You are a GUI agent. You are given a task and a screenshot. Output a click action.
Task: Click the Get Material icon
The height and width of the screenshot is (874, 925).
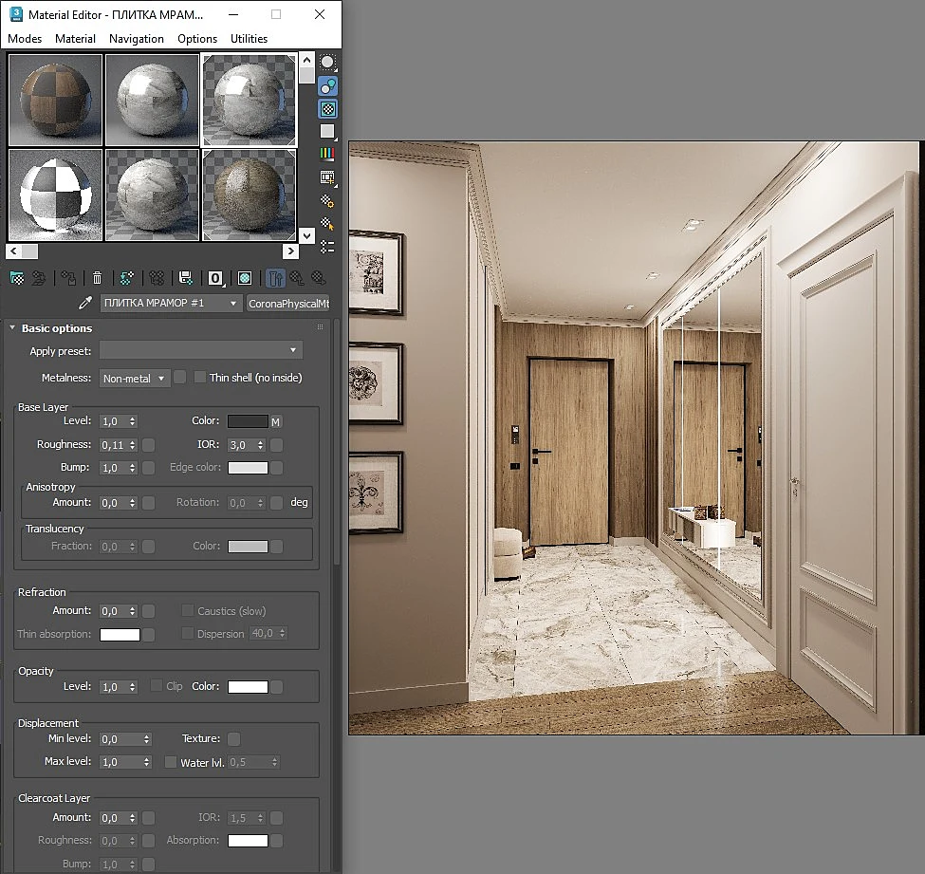pyautogui.click(x=17, y=278)
